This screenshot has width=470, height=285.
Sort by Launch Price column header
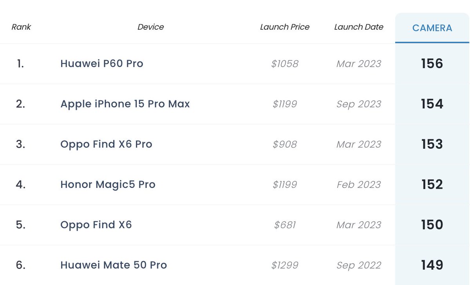click(x=285, y=27)
